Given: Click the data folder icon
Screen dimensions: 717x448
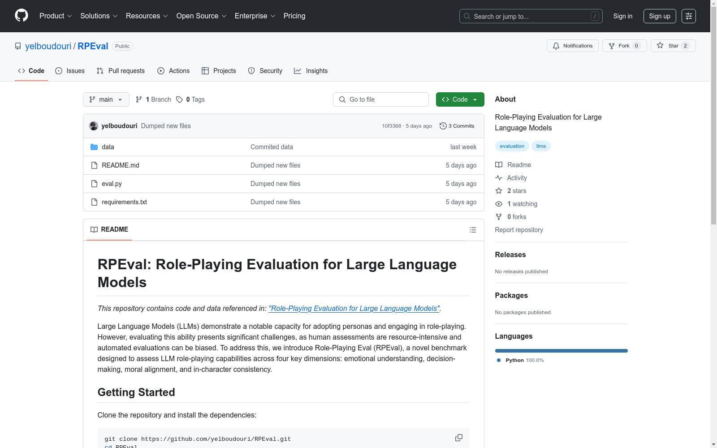Looking at the screenshot, I should pos(94,147).
